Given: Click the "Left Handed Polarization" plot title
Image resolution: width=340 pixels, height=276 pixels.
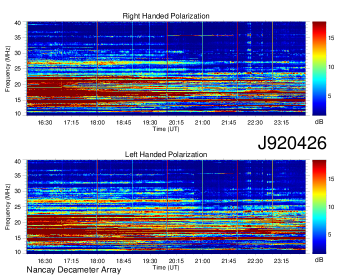Looking at the screenshot, I should (x=166, y=154).
